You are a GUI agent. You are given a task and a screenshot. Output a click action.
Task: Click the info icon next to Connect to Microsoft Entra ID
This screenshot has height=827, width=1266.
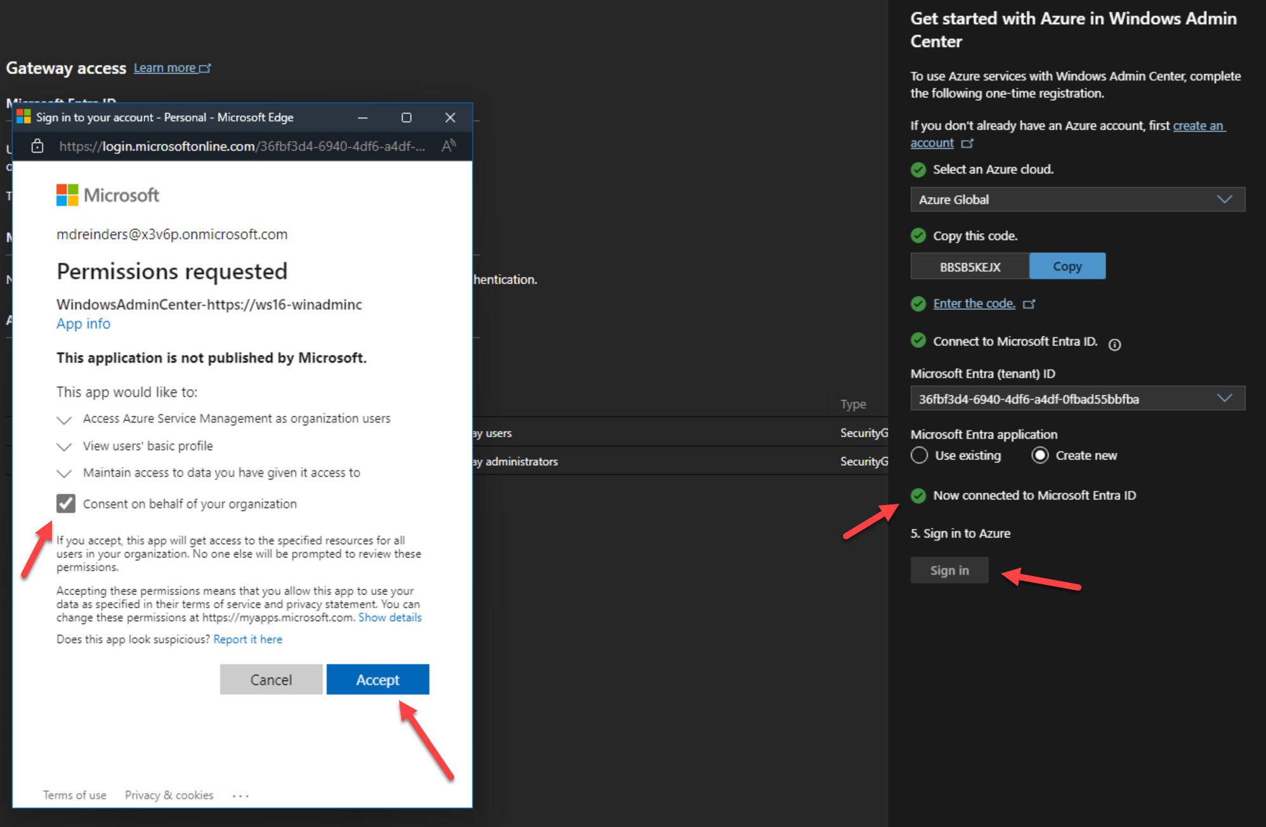[1115, 344]
